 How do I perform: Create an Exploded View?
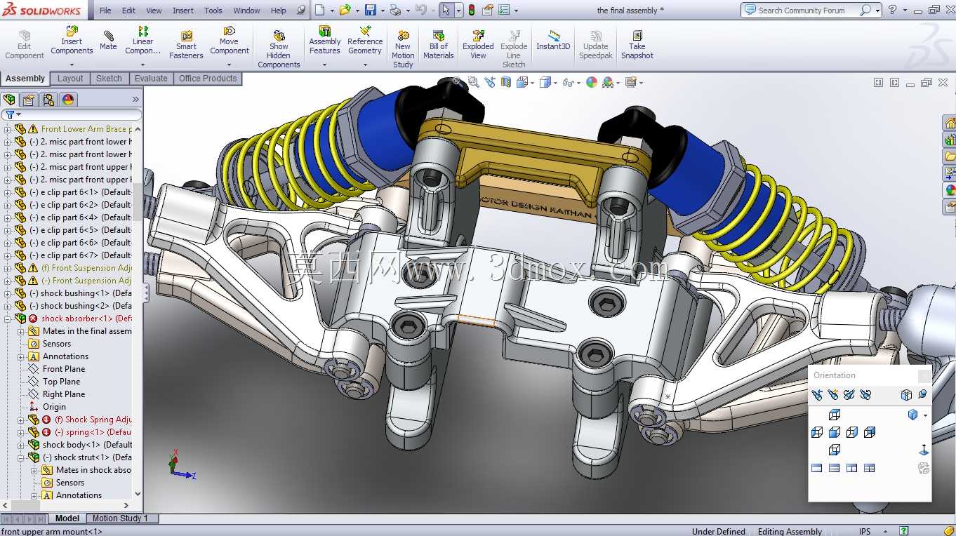click(478, 45)
